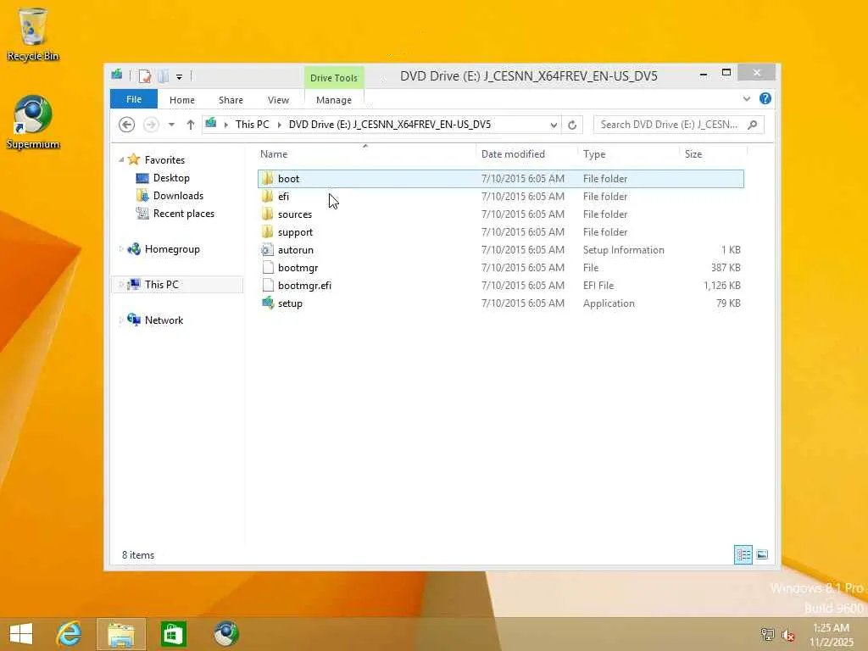Open the address bar history dropdown

point(553,125)
